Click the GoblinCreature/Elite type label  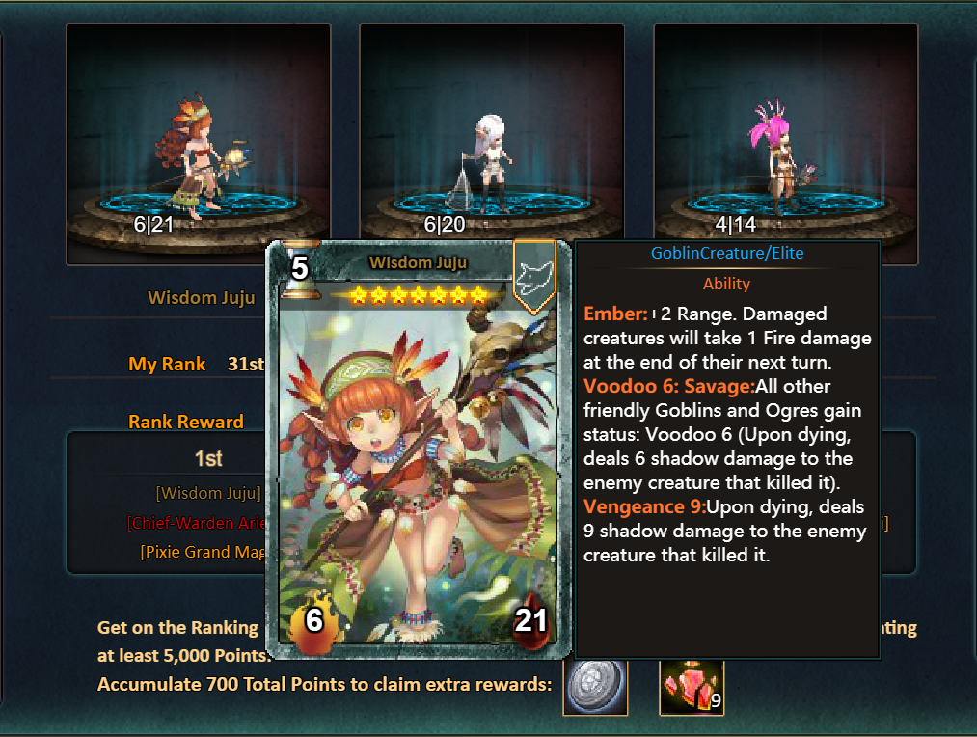click(727, 253)
